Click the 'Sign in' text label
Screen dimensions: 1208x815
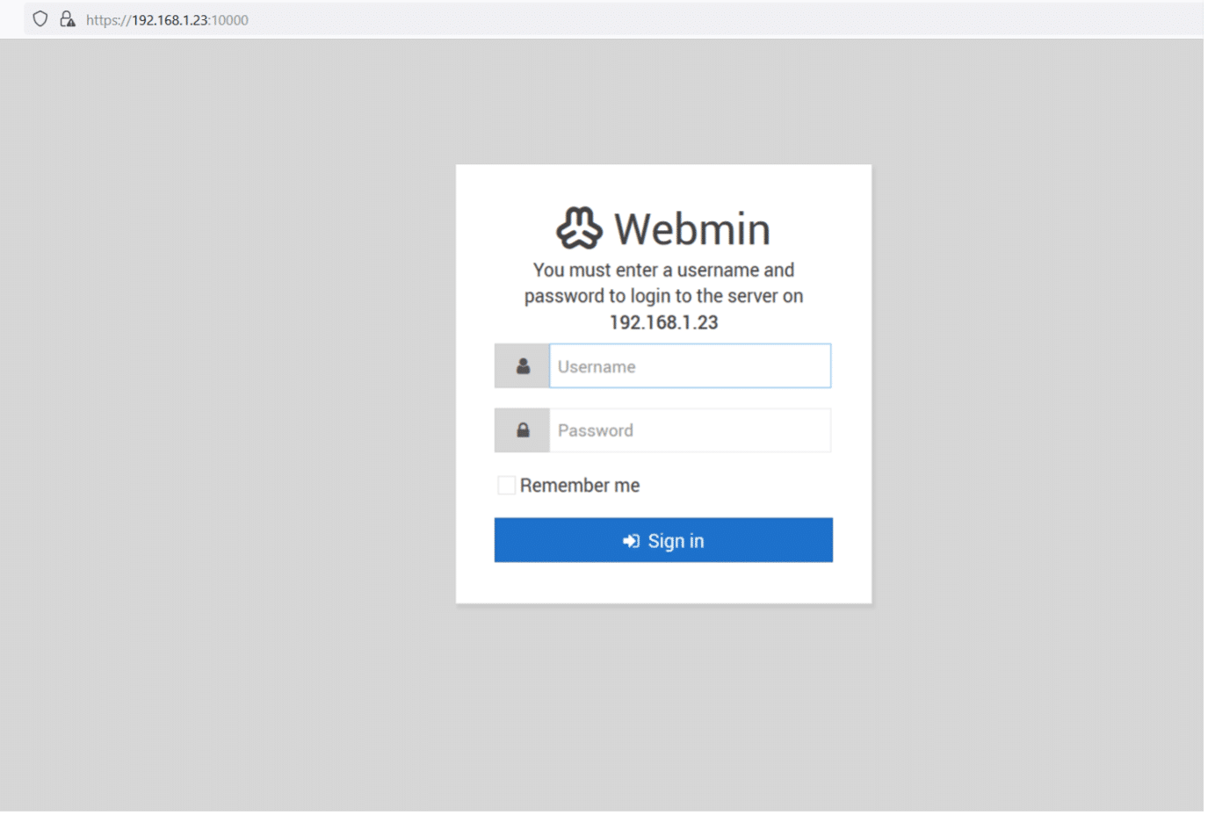click(x=676, y=541)
